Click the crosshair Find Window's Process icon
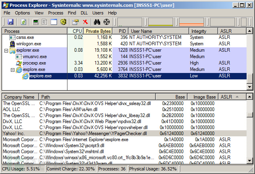Viewport: 255px width, 174px height. (x=106, y=22)
